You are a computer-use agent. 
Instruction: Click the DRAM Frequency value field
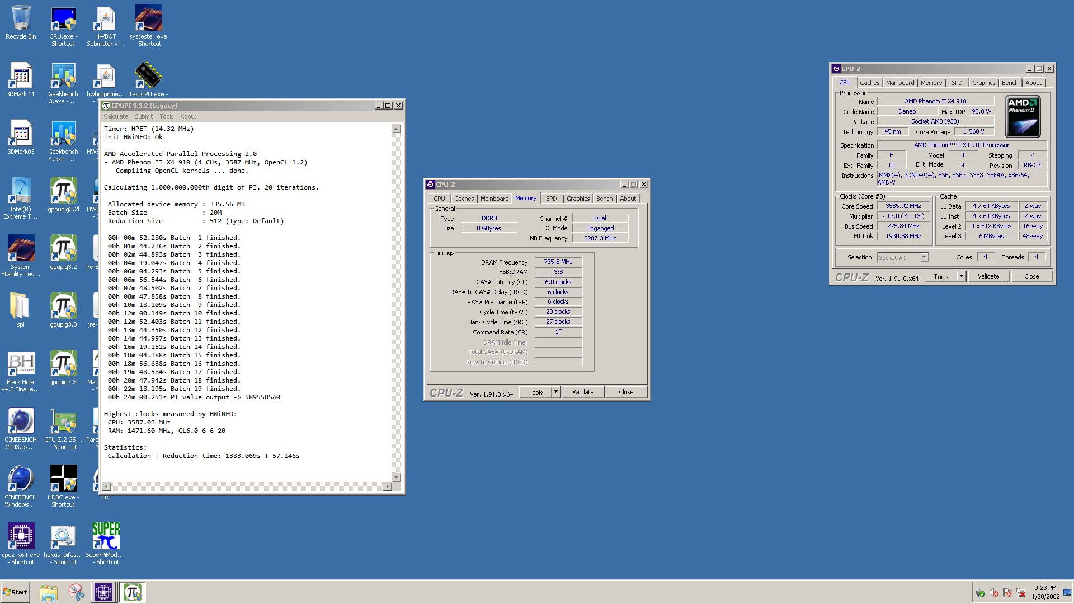click(558, 262)
